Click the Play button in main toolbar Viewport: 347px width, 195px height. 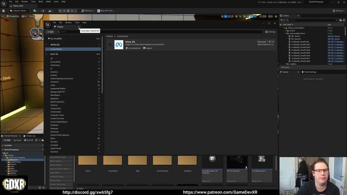60,11
